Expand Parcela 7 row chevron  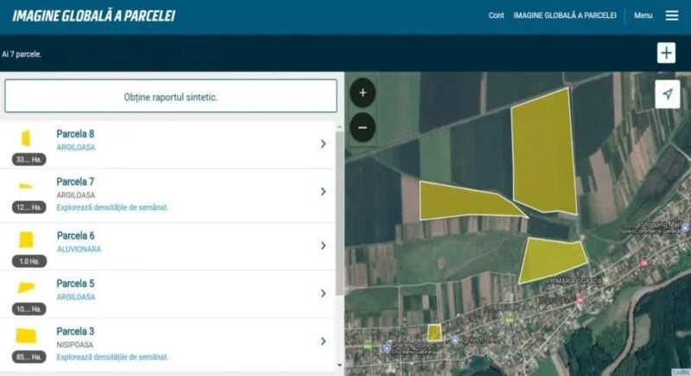point(323,191)
